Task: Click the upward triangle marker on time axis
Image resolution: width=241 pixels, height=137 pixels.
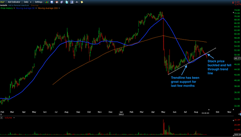Action: coord(209,110)
